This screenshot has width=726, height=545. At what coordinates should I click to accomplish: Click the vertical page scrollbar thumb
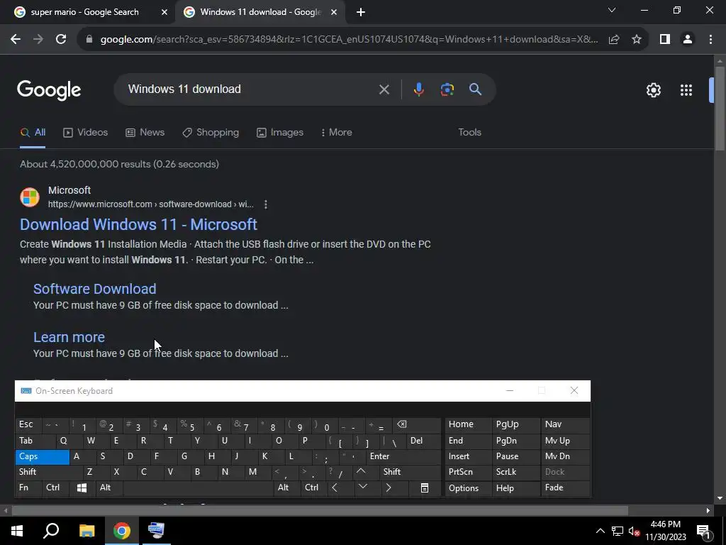tap(720, 109)
